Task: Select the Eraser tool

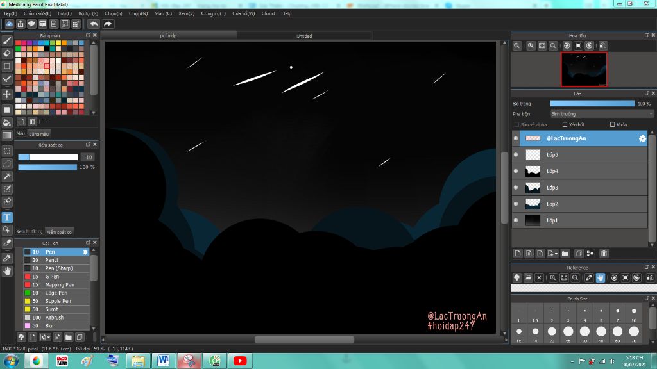Action: pyautogui.click(x=6, y=54)
